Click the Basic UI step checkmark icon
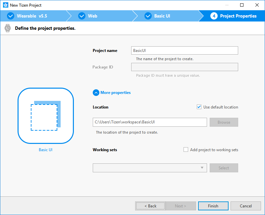 coord(148,16)
